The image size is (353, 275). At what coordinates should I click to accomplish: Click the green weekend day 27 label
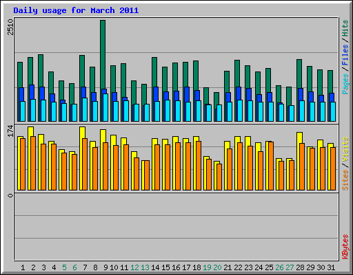click(290, 267)
